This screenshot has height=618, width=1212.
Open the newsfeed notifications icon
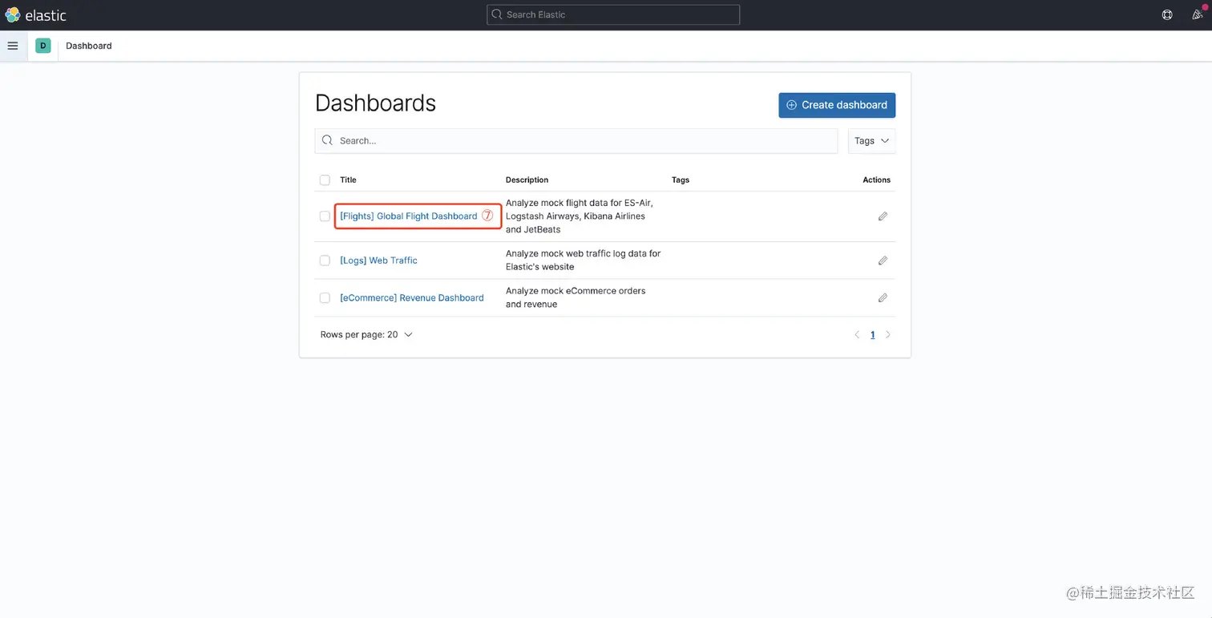1197,14
